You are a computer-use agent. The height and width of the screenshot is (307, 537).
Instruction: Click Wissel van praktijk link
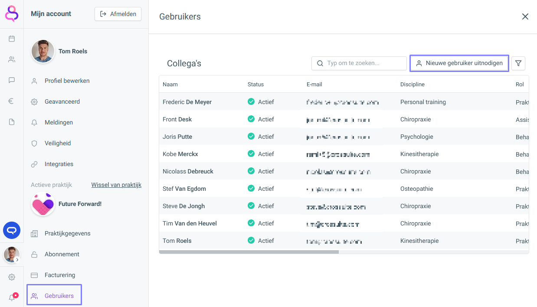(116, 185)
